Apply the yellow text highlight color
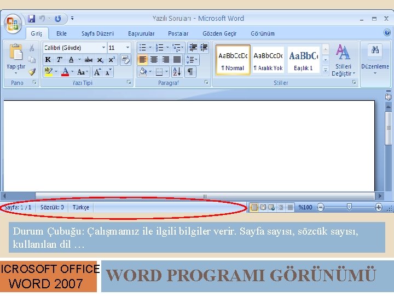 pos(48,72)
